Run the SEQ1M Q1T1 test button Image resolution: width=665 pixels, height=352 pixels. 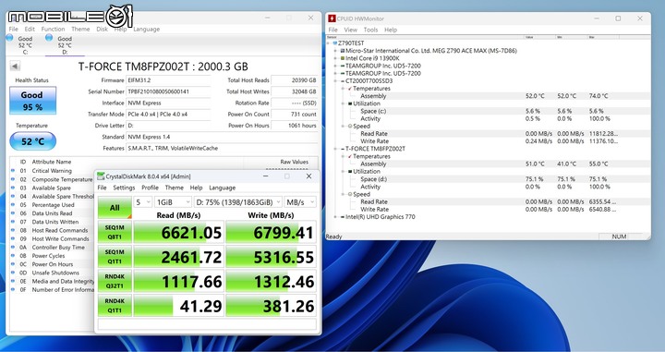[115, 257]
